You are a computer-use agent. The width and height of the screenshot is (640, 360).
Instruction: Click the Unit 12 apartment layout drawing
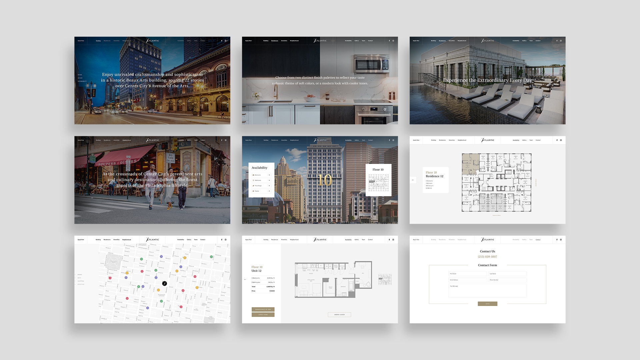tap(333, 279)
